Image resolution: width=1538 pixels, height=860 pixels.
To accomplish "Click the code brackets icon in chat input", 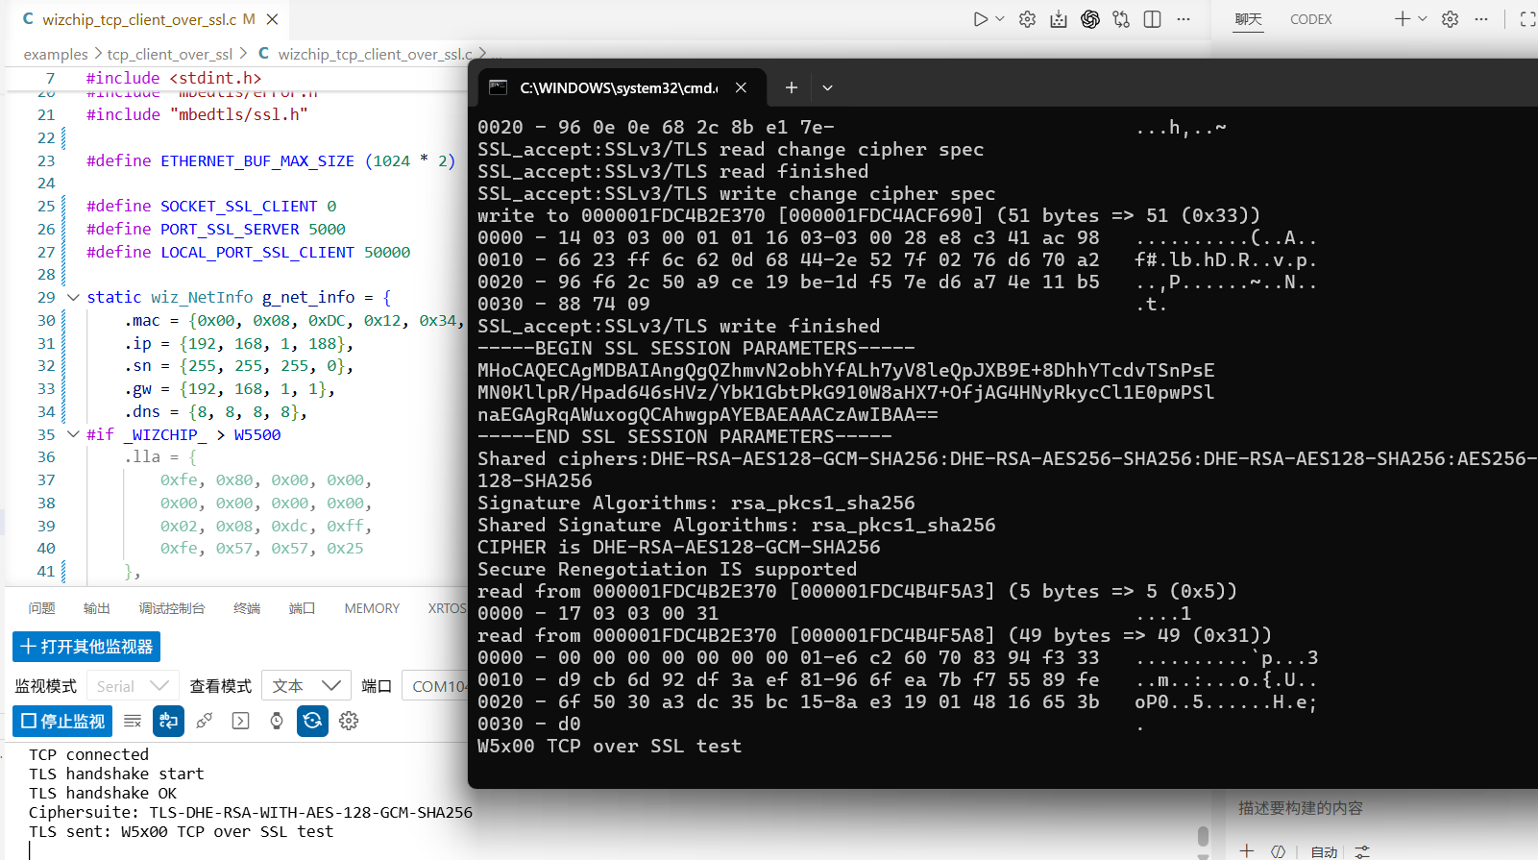I will pos(1278,851).
